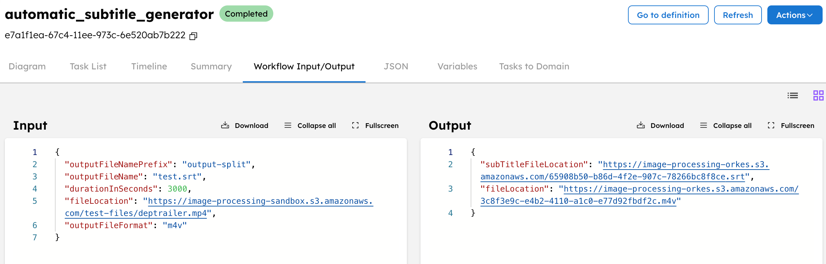The width and height of the screenshot is (826, 264).
Task: Open the Tasks to Domain tab
Action: click(534, 66)
